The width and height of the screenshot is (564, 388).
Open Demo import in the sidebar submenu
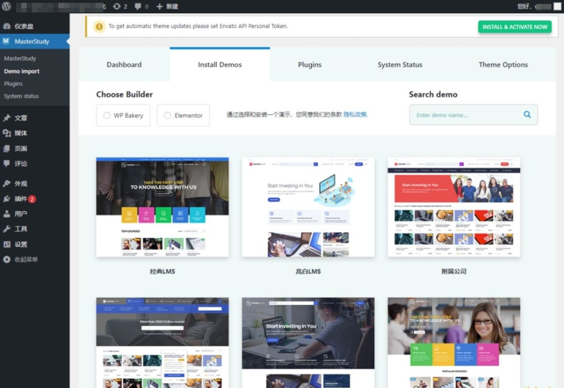[x=22, y=71]
